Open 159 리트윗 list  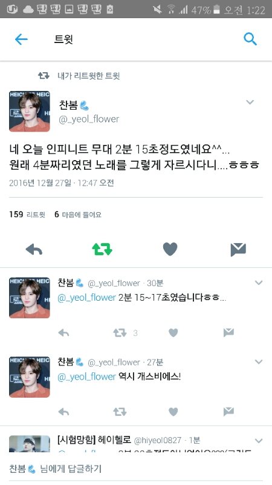click(27, 215)
